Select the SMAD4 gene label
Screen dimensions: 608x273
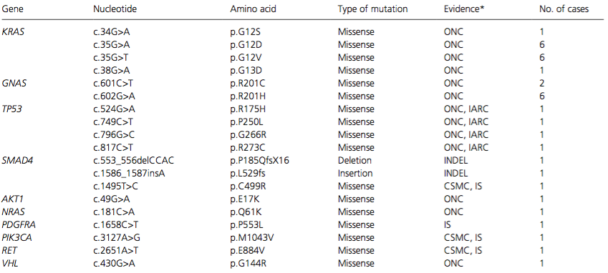click(x=16, y=161)
